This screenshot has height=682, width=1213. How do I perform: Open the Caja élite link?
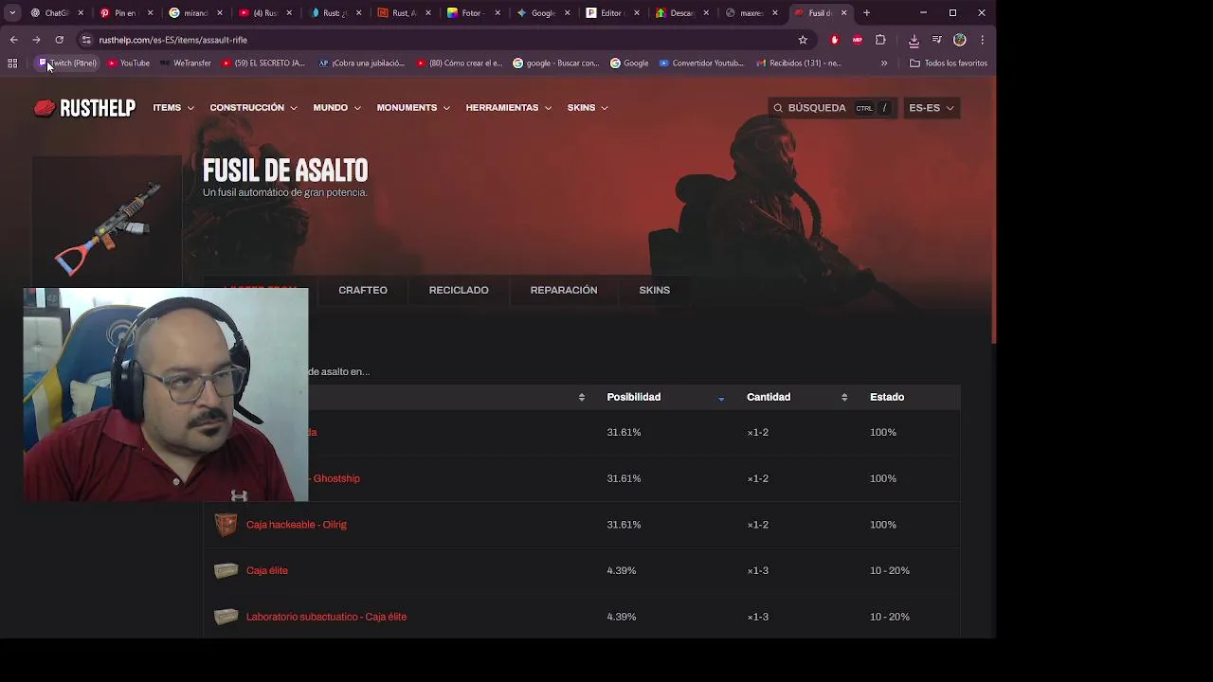click(267, 571)
